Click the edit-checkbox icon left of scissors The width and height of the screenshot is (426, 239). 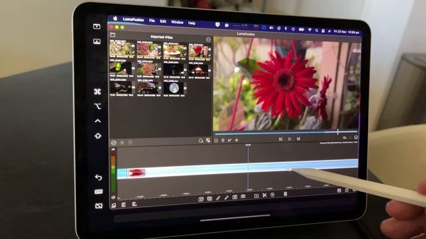[256, 196]
